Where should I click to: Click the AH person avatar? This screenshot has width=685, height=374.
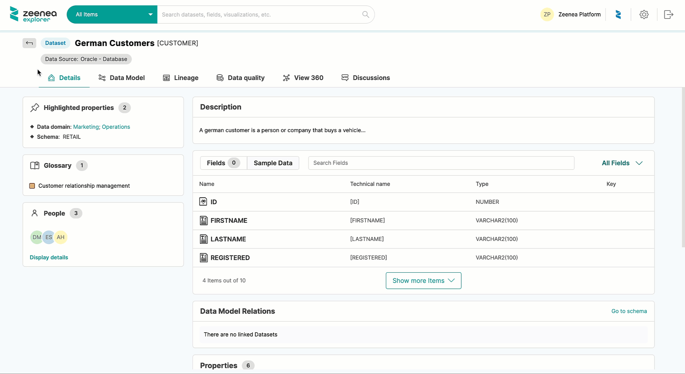coord(61,237)
